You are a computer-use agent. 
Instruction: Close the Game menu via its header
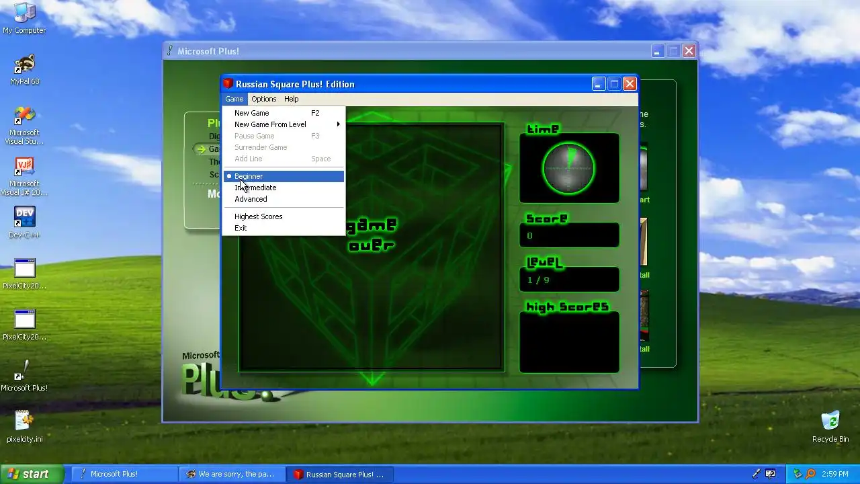click(x=234, y=99)
